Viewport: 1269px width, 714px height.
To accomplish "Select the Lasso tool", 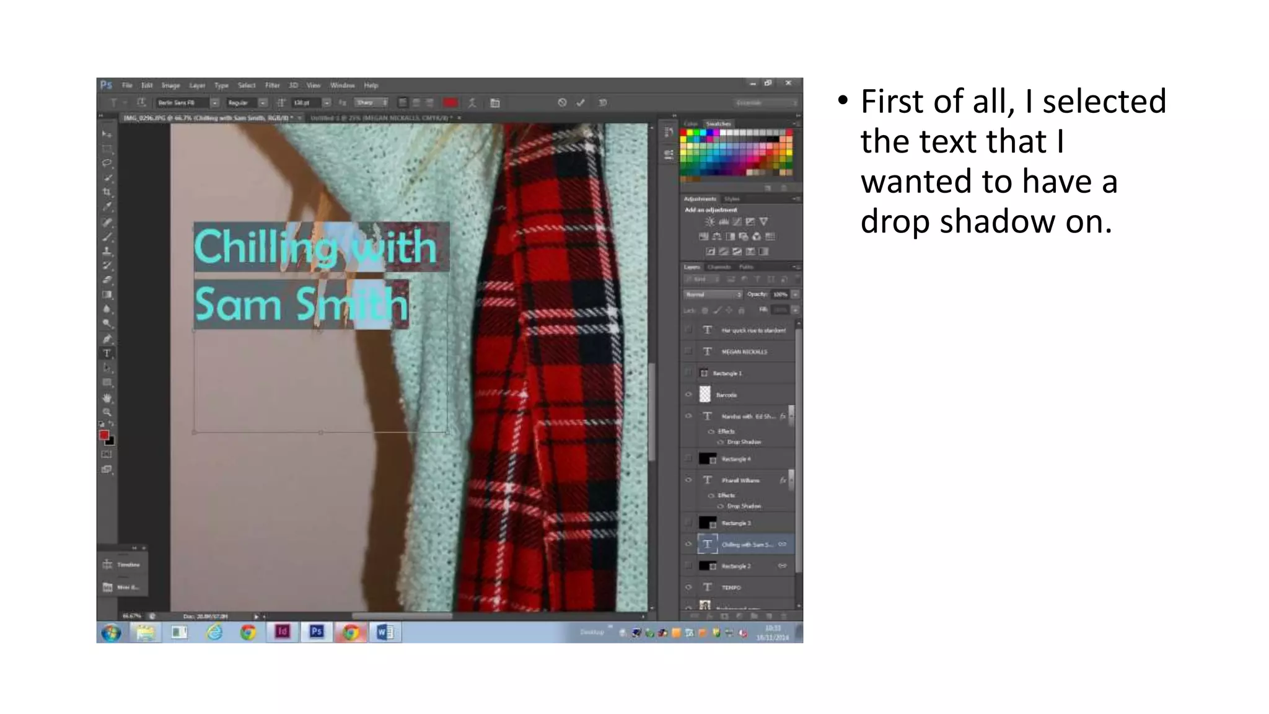I will coord(107,163).
